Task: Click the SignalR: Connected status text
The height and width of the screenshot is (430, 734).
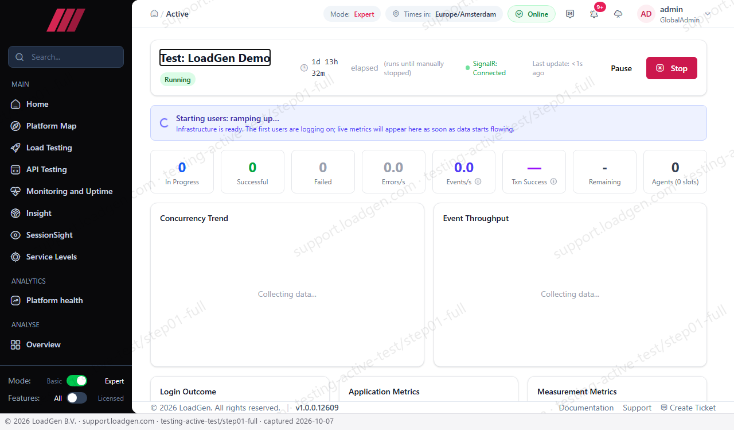Action: pyautogui.click(x=489, y=68)
